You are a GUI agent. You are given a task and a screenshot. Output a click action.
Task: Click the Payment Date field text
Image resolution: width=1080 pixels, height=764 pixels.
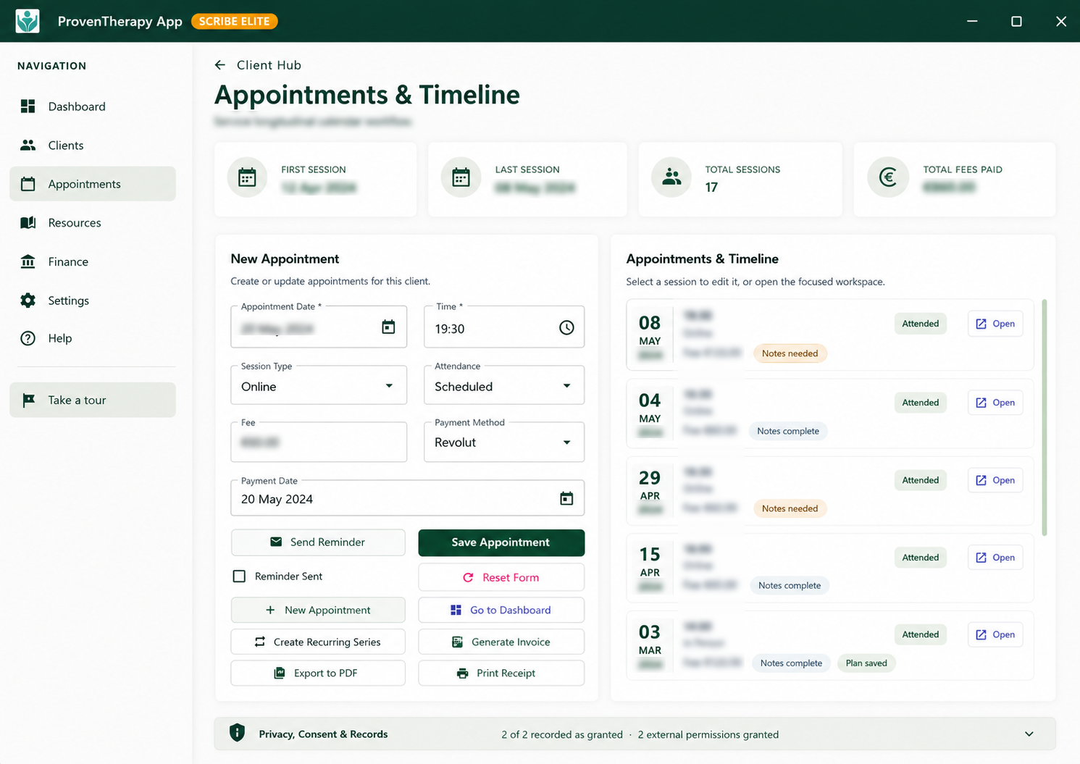[x=277, y=499]
